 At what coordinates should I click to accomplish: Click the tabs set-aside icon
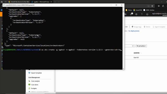(5, 2)
